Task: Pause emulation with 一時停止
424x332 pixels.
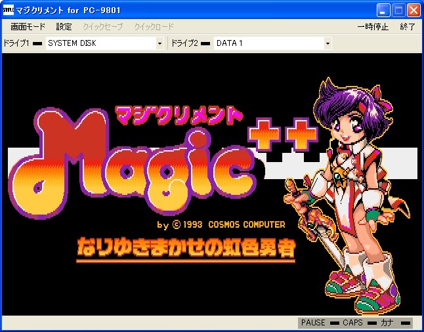Action: (x=373, y=27)
